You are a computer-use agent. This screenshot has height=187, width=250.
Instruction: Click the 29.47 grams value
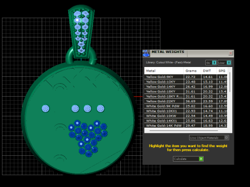click(x=191, y=126)
